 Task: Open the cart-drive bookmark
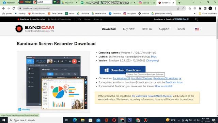click(x=83, y=14)
